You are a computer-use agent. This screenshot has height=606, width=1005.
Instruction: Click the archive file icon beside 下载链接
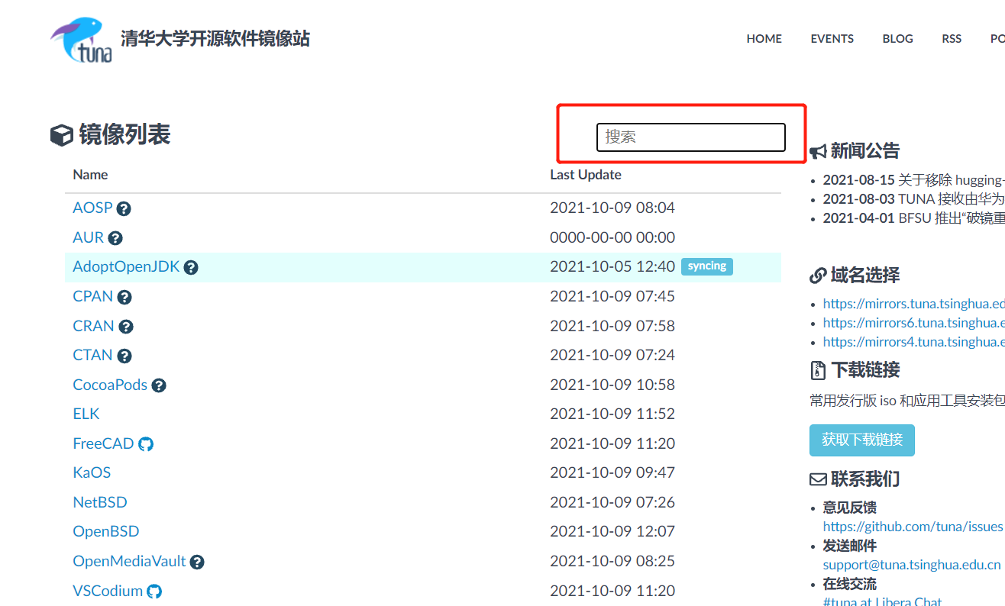818,370
